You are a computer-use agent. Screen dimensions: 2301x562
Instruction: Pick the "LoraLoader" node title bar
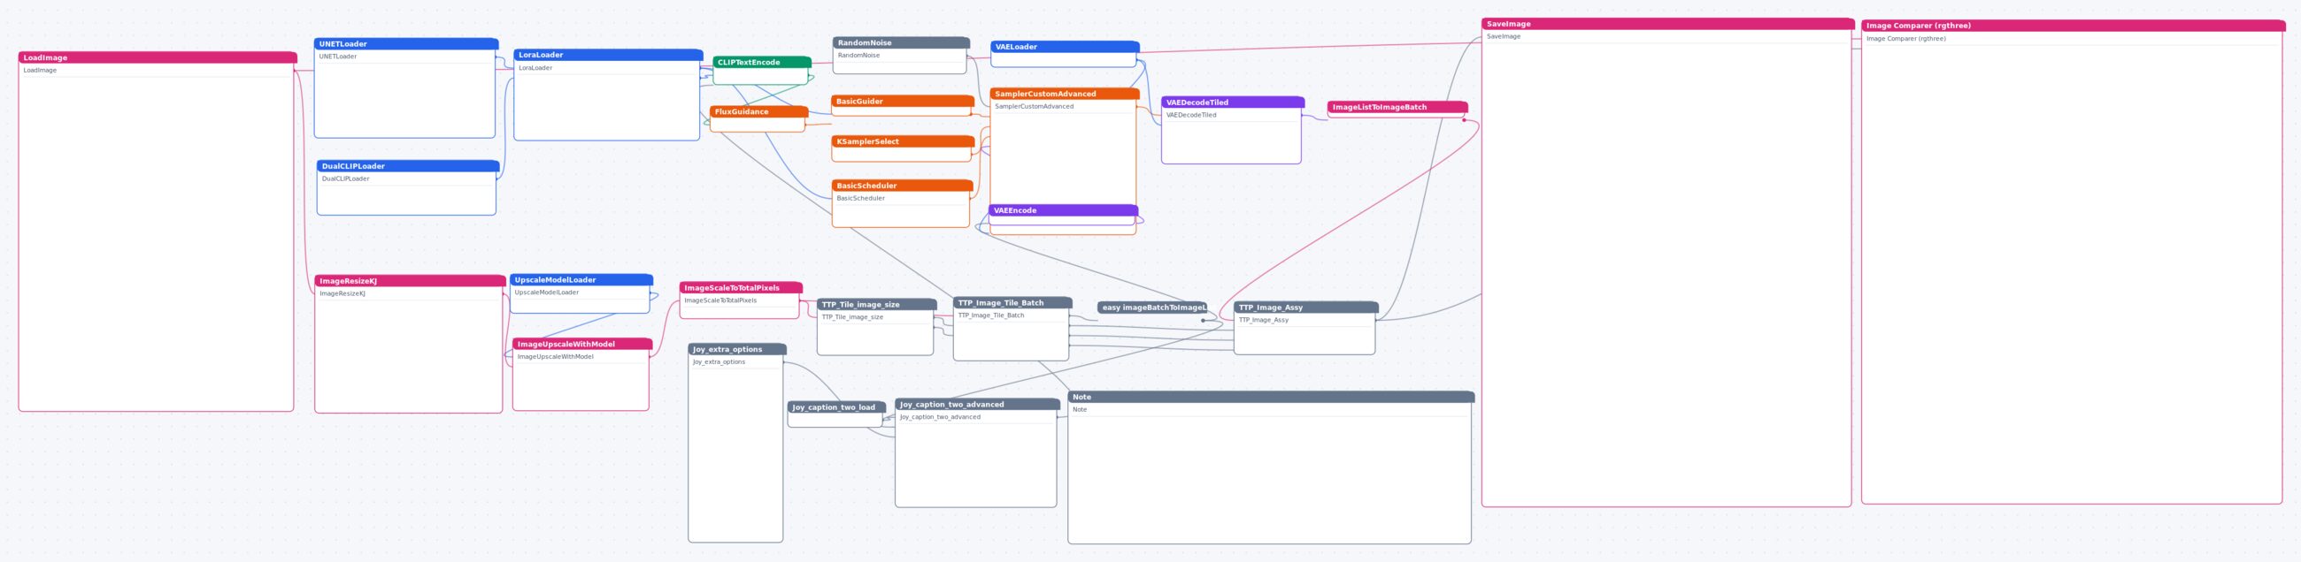point(607,56)
